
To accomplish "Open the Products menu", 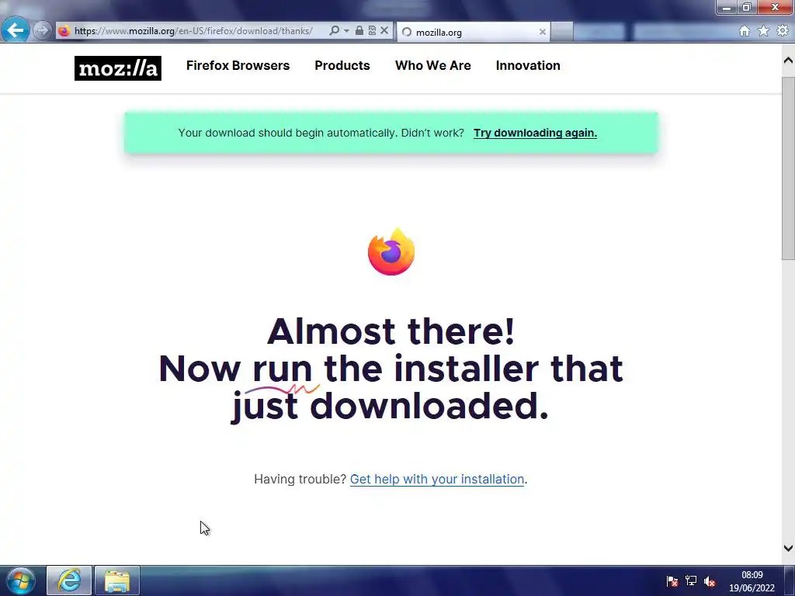I will pyautogui.click(x=342, y=65).
